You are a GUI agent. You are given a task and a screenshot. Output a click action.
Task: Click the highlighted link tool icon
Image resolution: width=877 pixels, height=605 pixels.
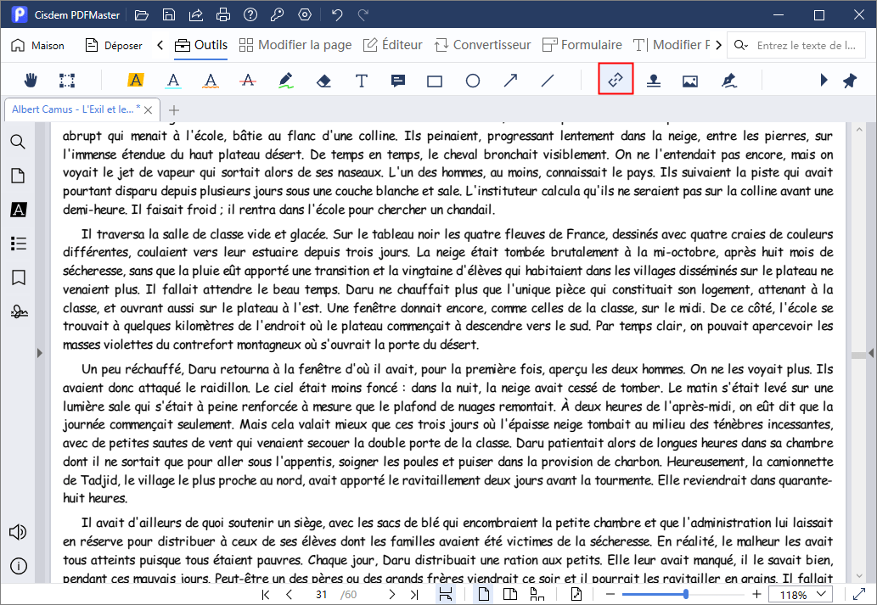(x=616, y=80)
